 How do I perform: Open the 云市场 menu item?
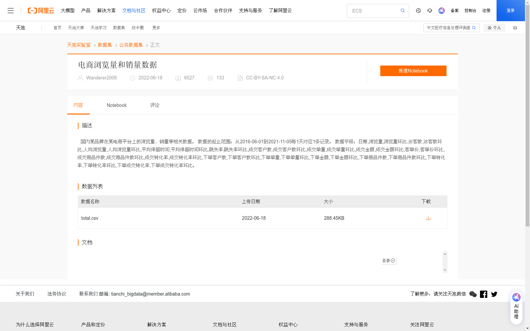[x=200, y=11]
